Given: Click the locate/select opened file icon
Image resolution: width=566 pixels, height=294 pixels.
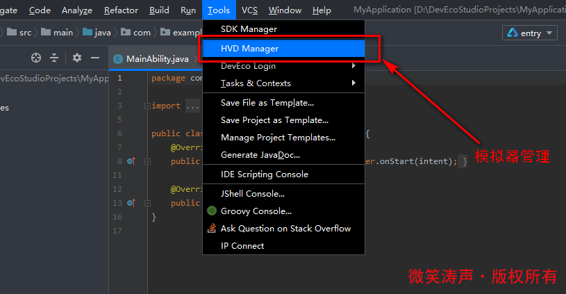Looking at the screenshot, I should 36,58.
